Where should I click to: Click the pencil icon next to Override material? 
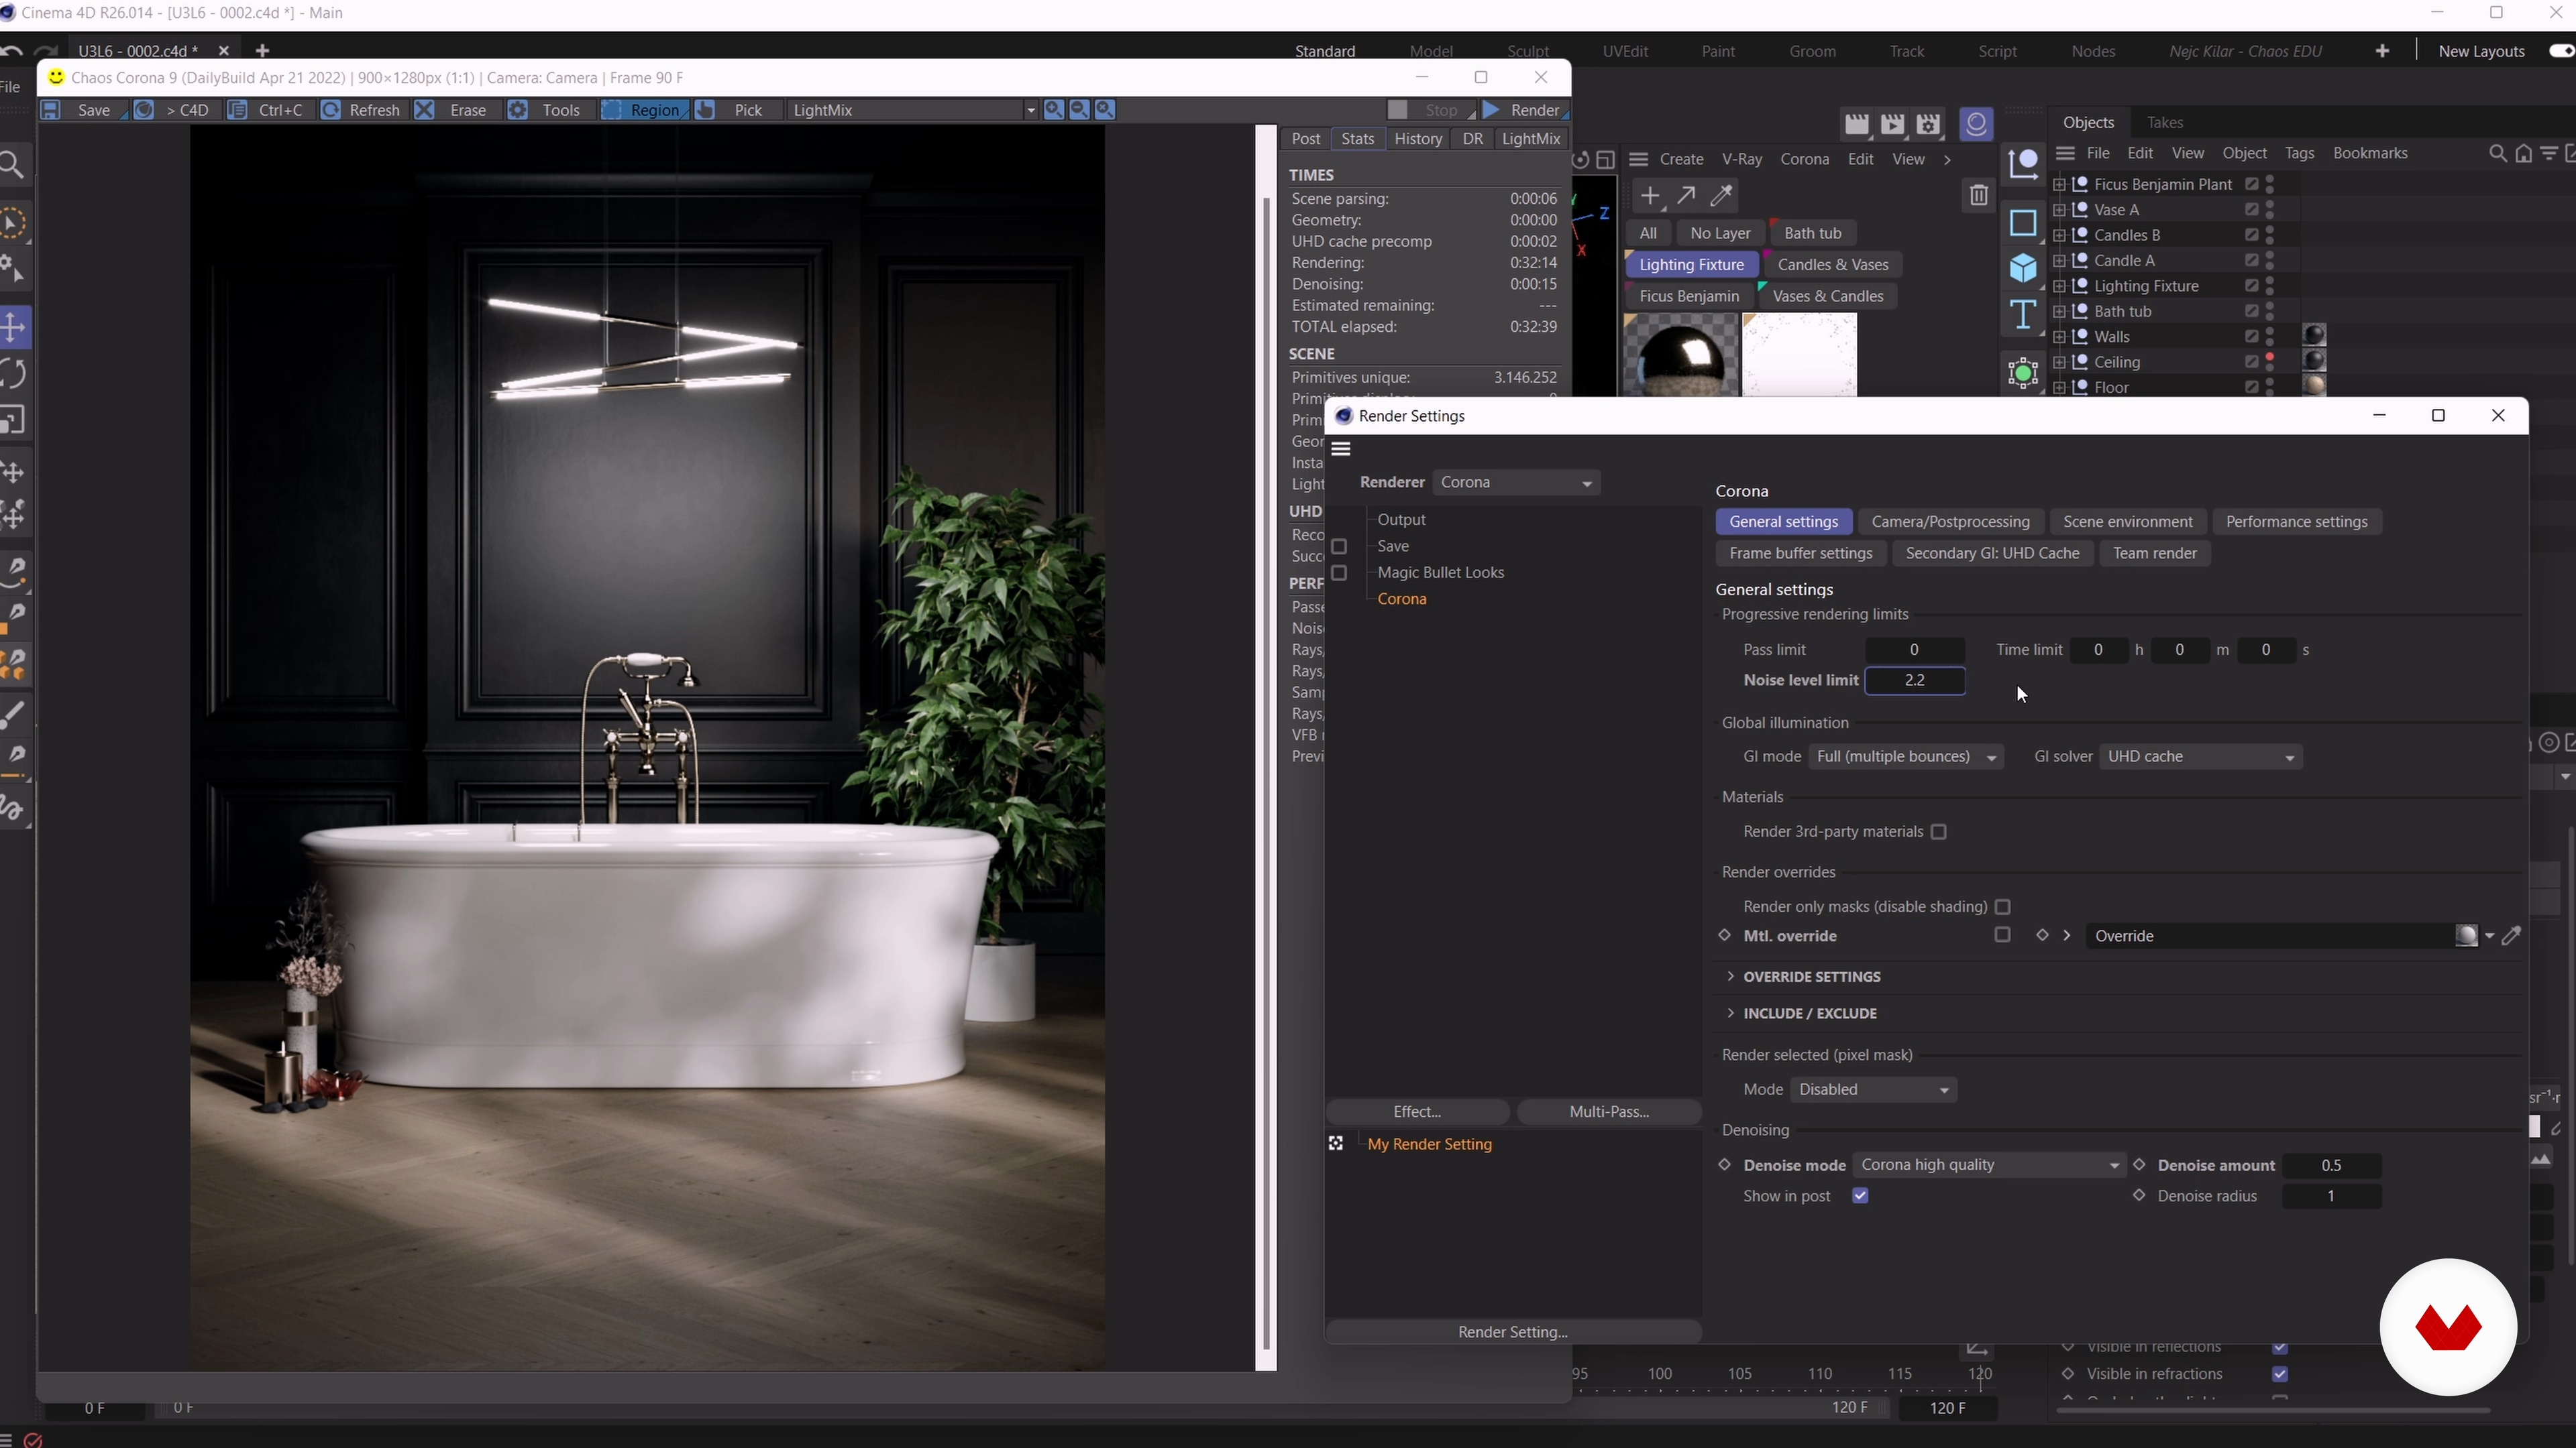pos(2512,937)
